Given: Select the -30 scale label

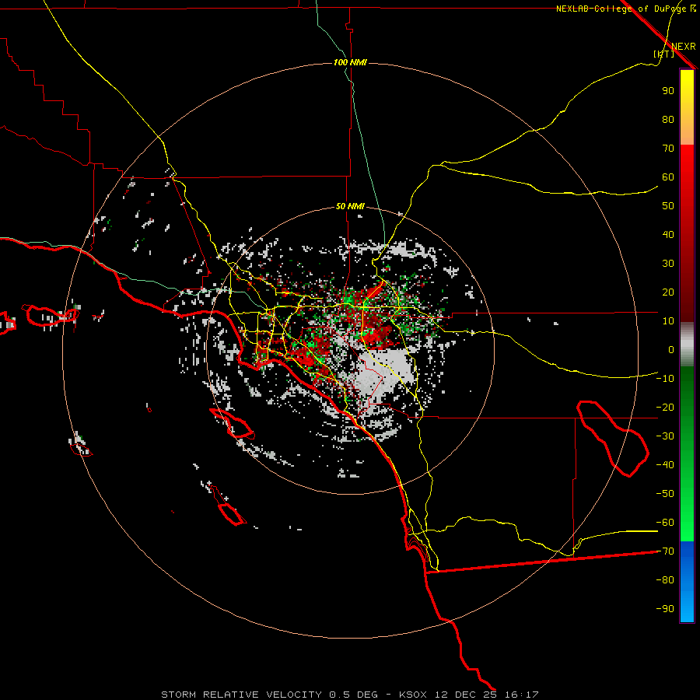Looking at the screenshot, I should (665, 436).
